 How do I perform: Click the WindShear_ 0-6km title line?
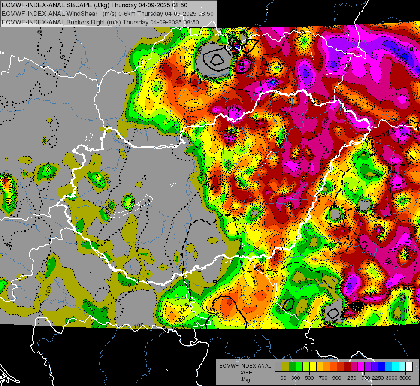click(107, 14)
